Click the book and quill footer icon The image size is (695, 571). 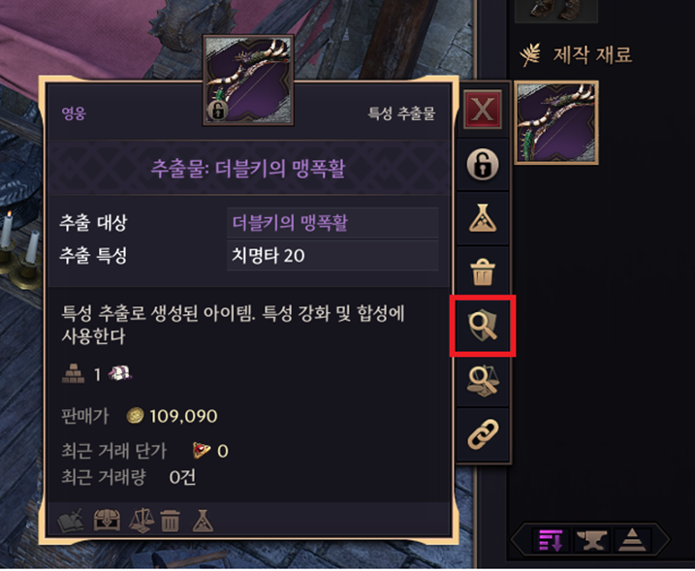[x=71, y=520]
